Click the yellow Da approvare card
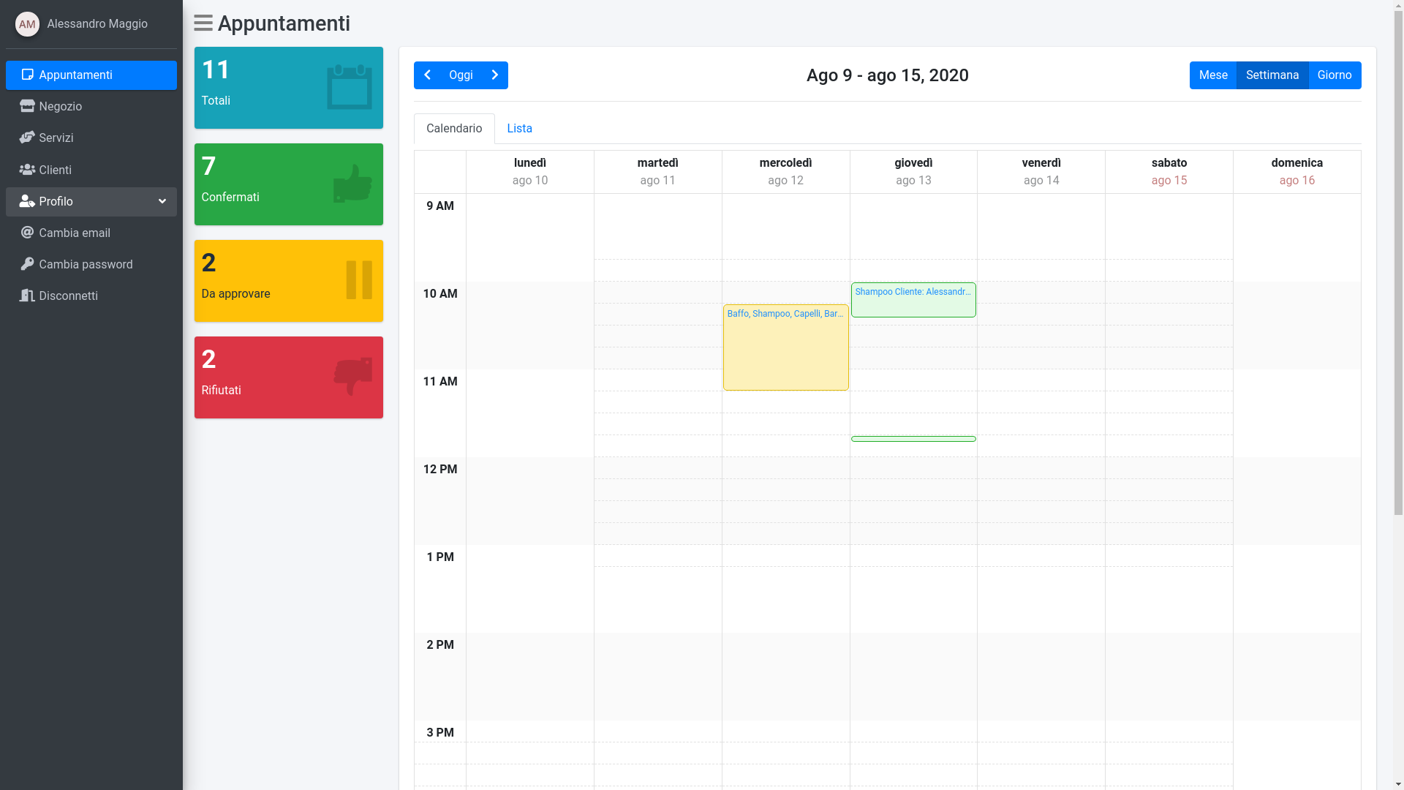1404x790 pixels. 288,281
